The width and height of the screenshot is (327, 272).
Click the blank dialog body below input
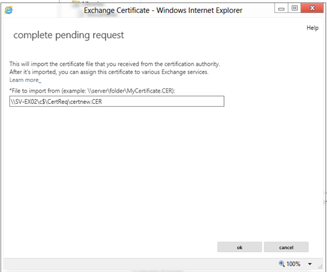pos(163,171)
